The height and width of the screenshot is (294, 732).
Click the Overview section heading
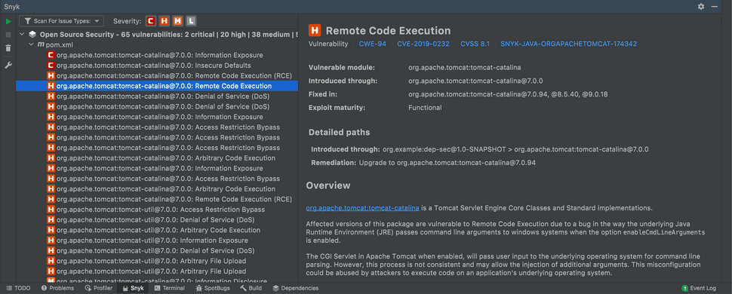tap(328, 185)
